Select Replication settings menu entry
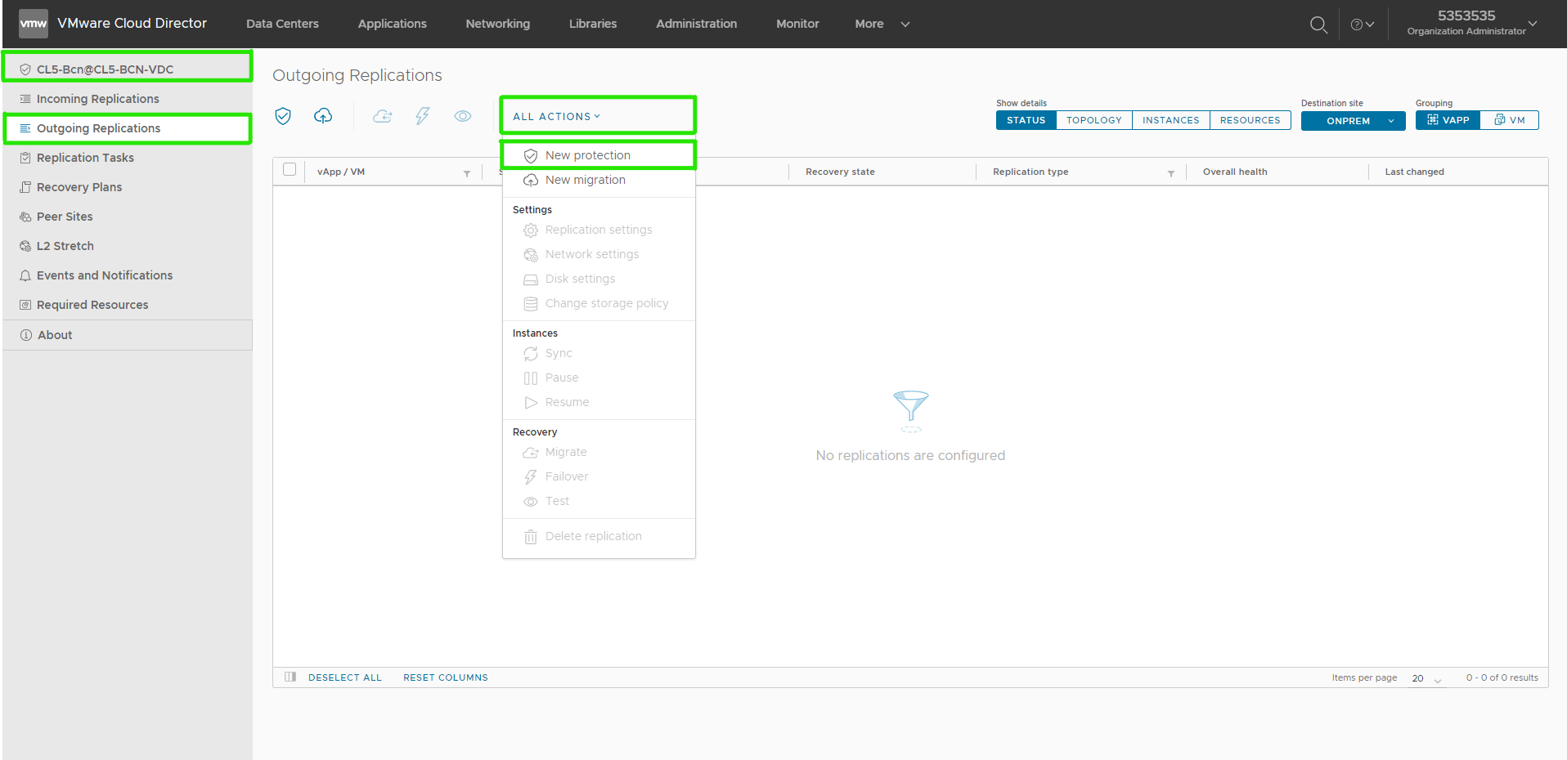Image resolution: width=1567 pixels, height=760 pixels. click(599, 230)
